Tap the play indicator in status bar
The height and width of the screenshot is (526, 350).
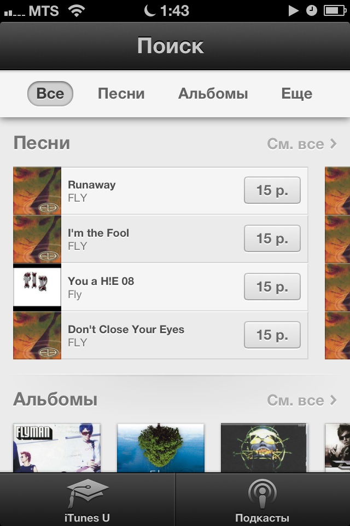[293, 11]
